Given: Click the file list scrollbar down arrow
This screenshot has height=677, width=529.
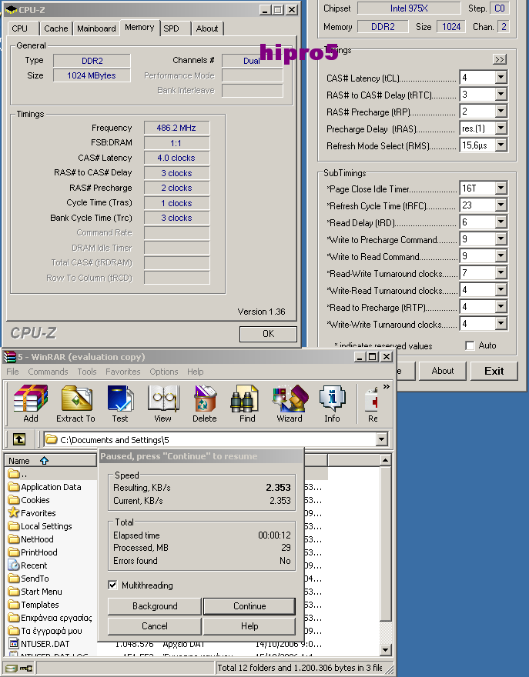Looking at the screenshot, I should [386, 649].
